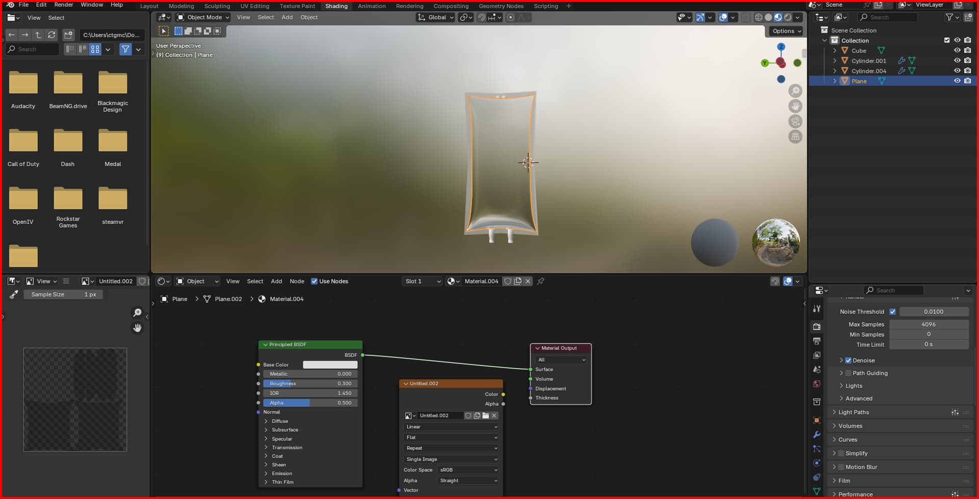Disable the Use Nodes checkbox
979x499 pixels.
(314, 281)
